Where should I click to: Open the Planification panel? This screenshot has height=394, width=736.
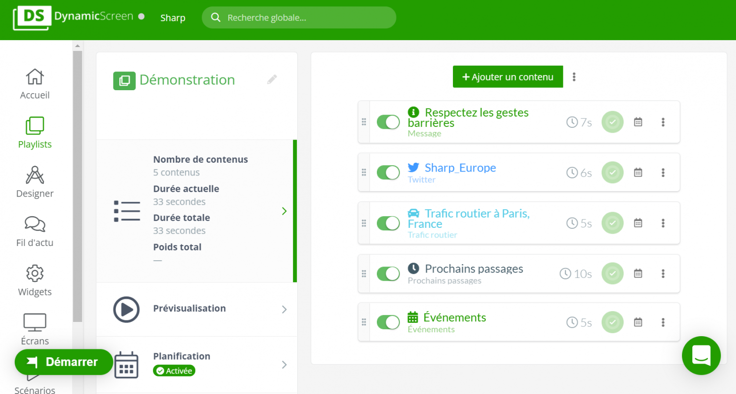(x=197, y=365)
